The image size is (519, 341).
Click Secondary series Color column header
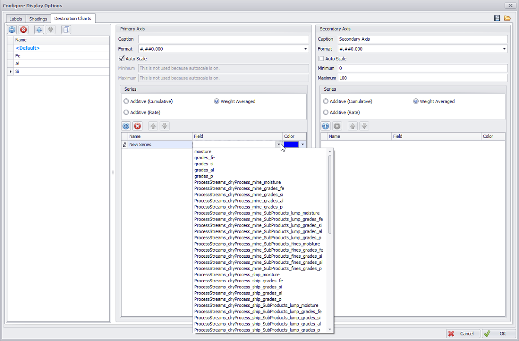[x=493, y=136]
